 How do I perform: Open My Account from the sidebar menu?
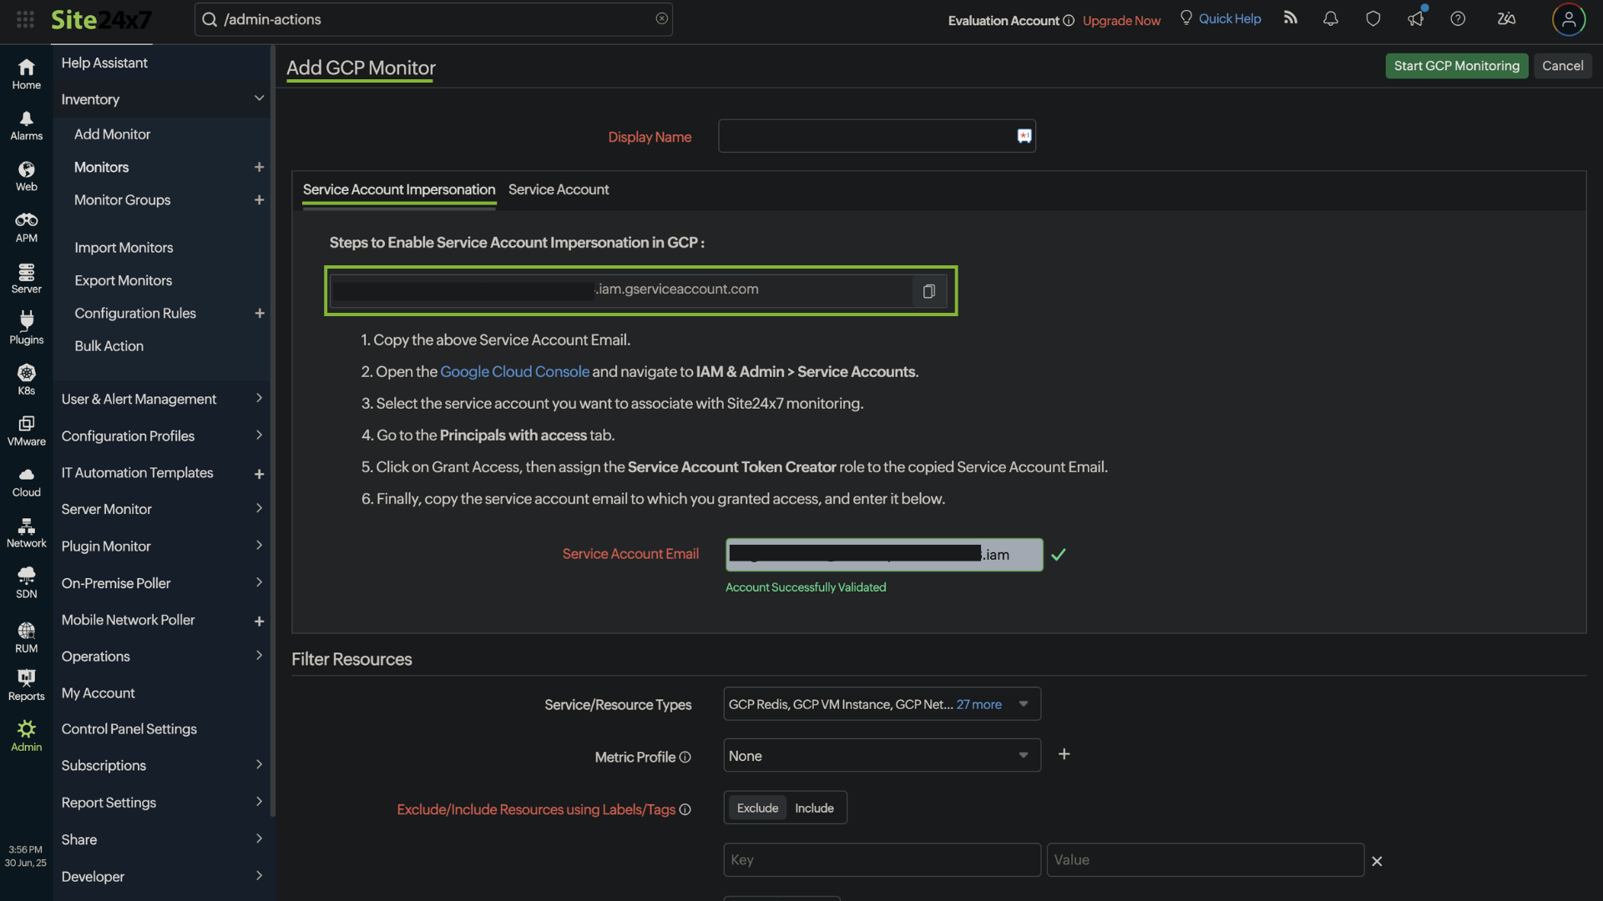tap(98, 692)
